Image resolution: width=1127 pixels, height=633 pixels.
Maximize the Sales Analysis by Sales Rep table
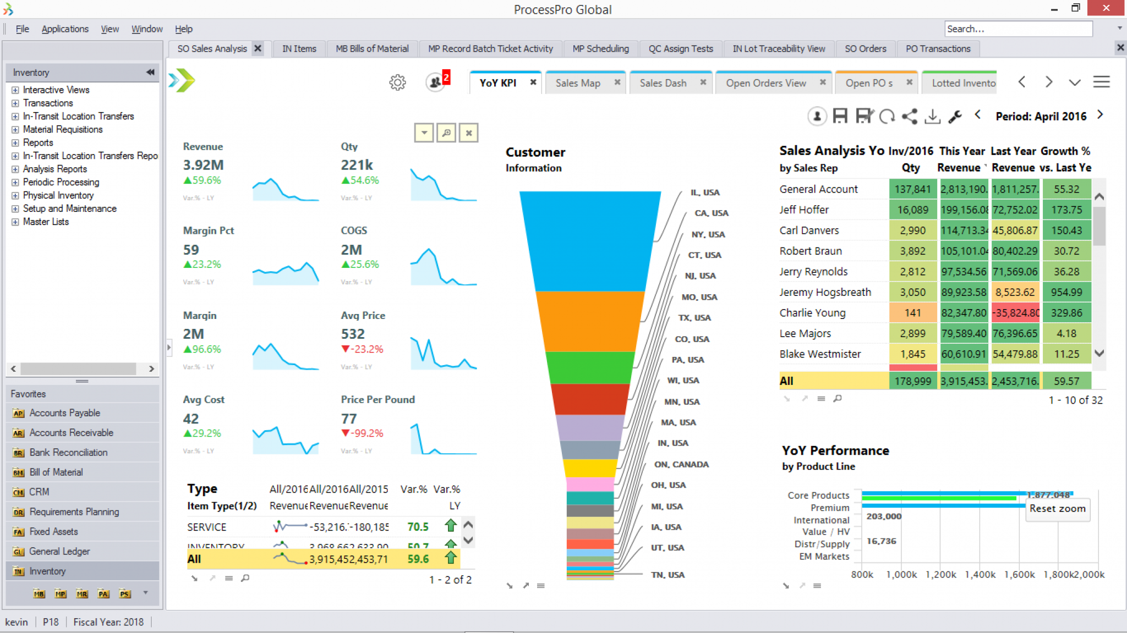(805, 399)
